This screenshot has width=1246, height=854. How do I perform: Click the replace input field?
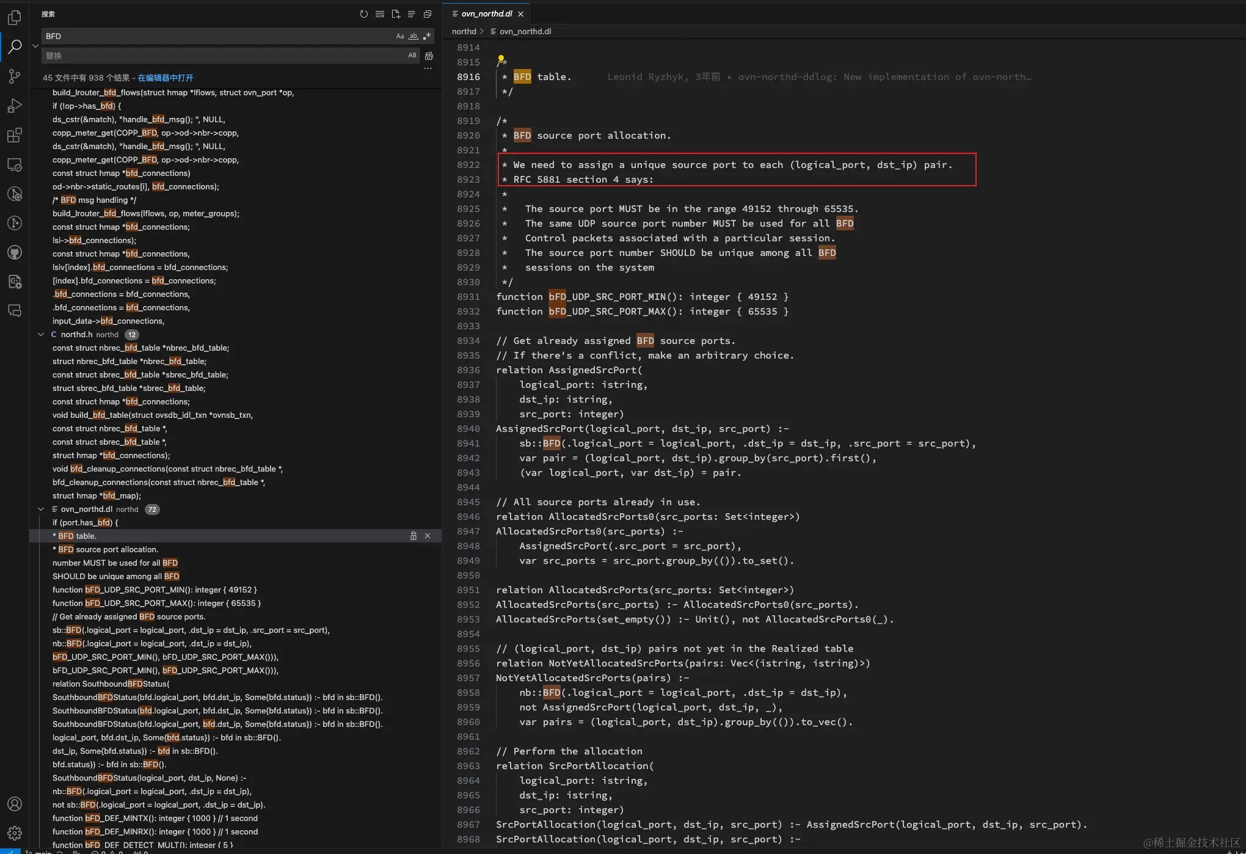pyautogui.click(x=223, y=56)
